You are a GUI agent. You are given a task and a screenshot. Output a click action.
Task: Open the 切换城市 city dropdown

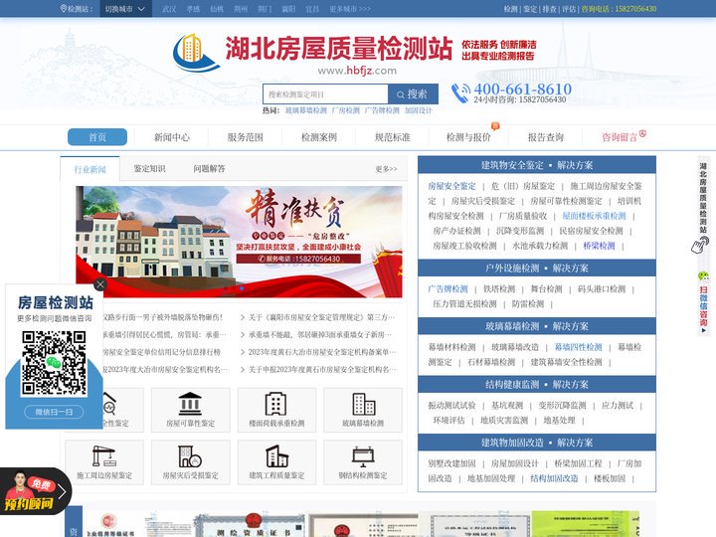click(125, 9)
